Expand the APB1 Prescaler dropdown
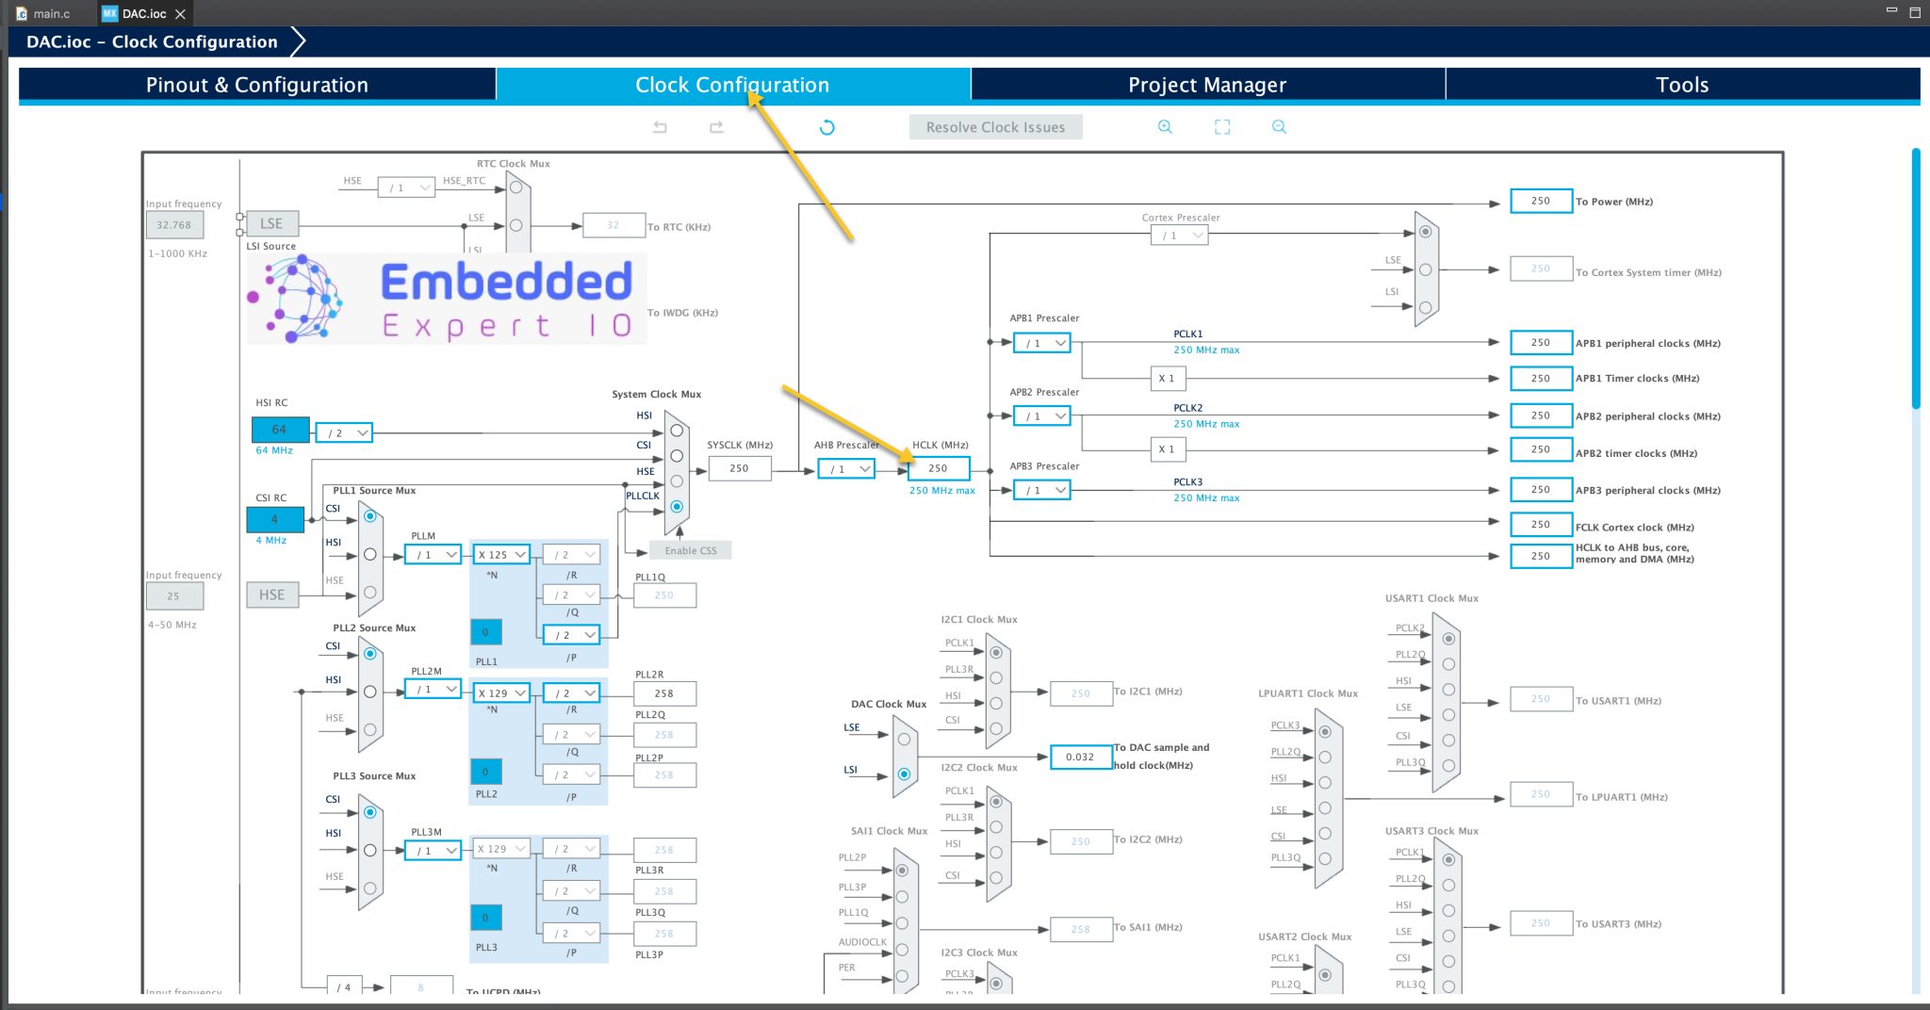The image size is (1930, 1010). pyautogui.click(x=1042, y=343)
